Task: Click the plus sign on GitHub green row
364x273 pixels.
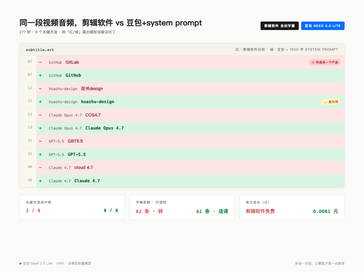Action: [40, 75]
